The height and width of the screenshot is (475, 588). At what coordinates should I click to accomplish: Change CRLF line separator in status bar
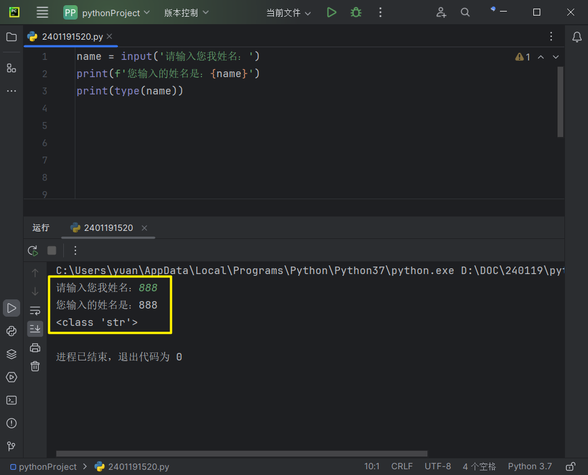(402, 466)
